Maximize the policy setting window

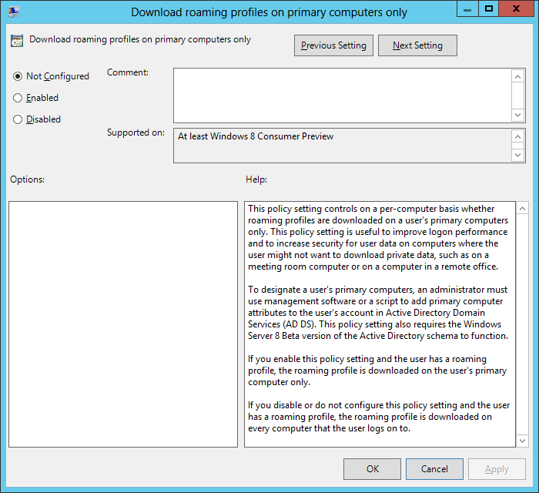pos(488,9)
